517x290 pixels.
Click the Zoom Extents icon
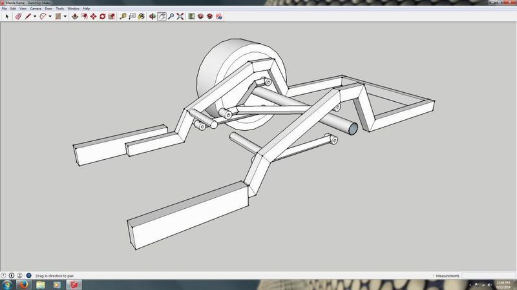point(180,16)
